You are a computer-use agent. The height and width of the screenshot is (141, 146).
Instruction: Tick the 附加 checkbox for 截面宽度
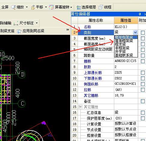[143, 38]
